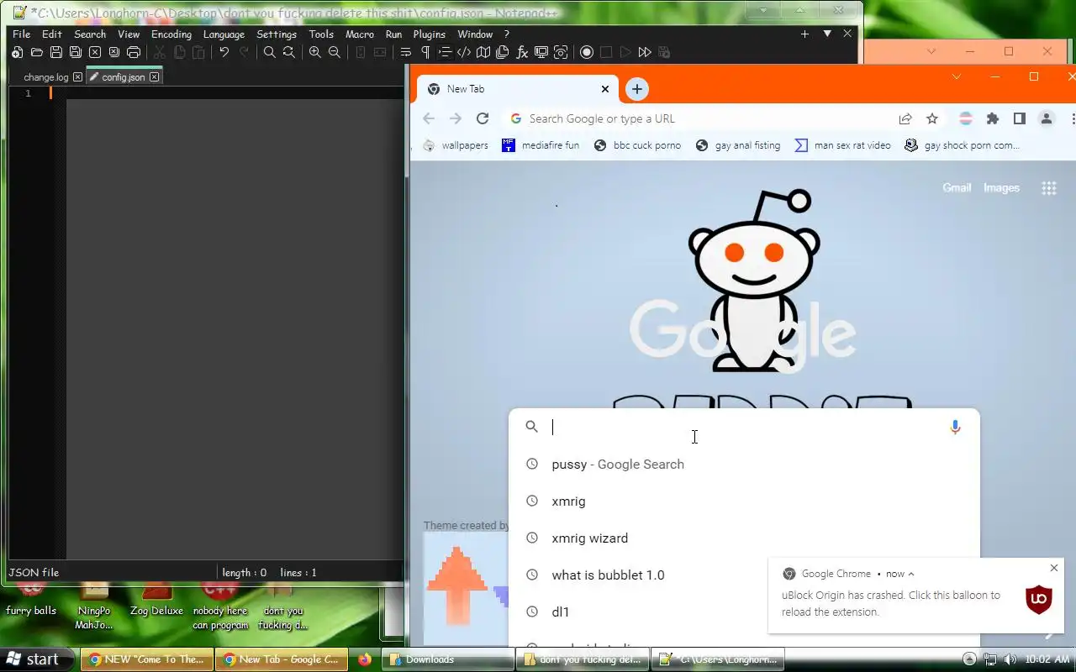Click the Save All icon in Notepad++

pyautogui.click(x=75, y=52)
